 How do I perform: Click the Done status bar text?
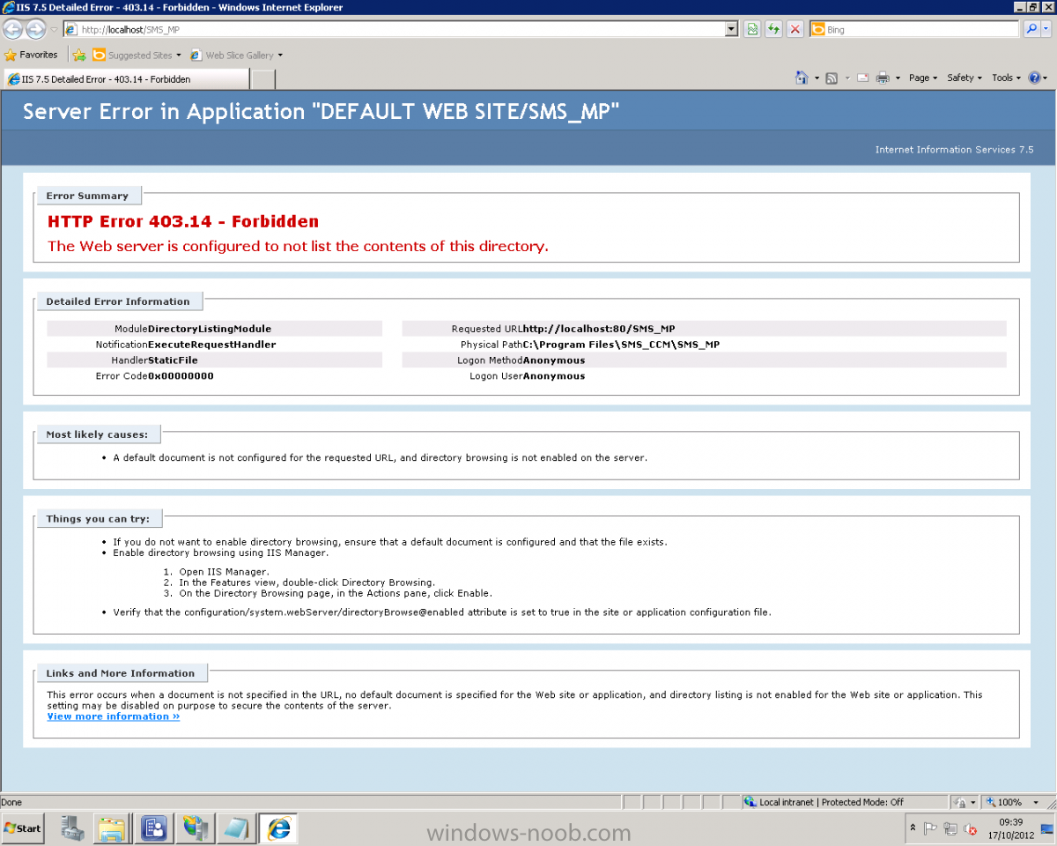11,802
